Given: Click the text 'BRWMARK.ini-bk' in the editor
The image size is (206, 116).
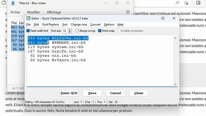Looking at the screenshot, I should click(x=69, y=43).
